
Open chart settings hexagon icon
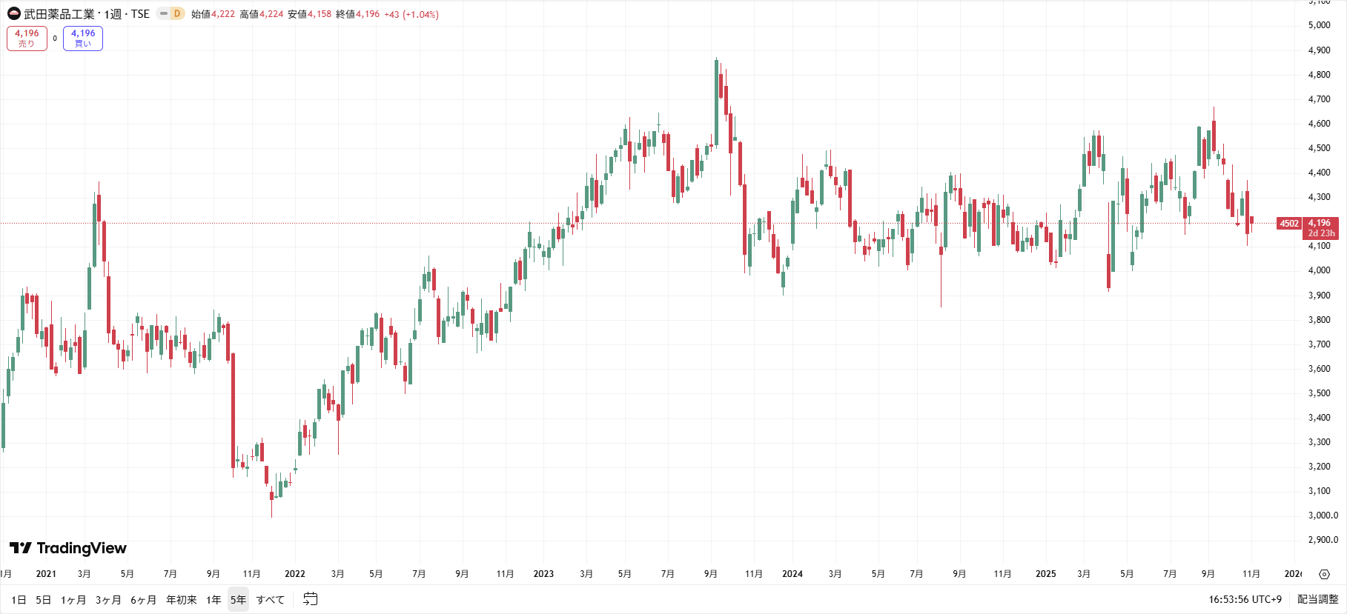click(1324, 574)
